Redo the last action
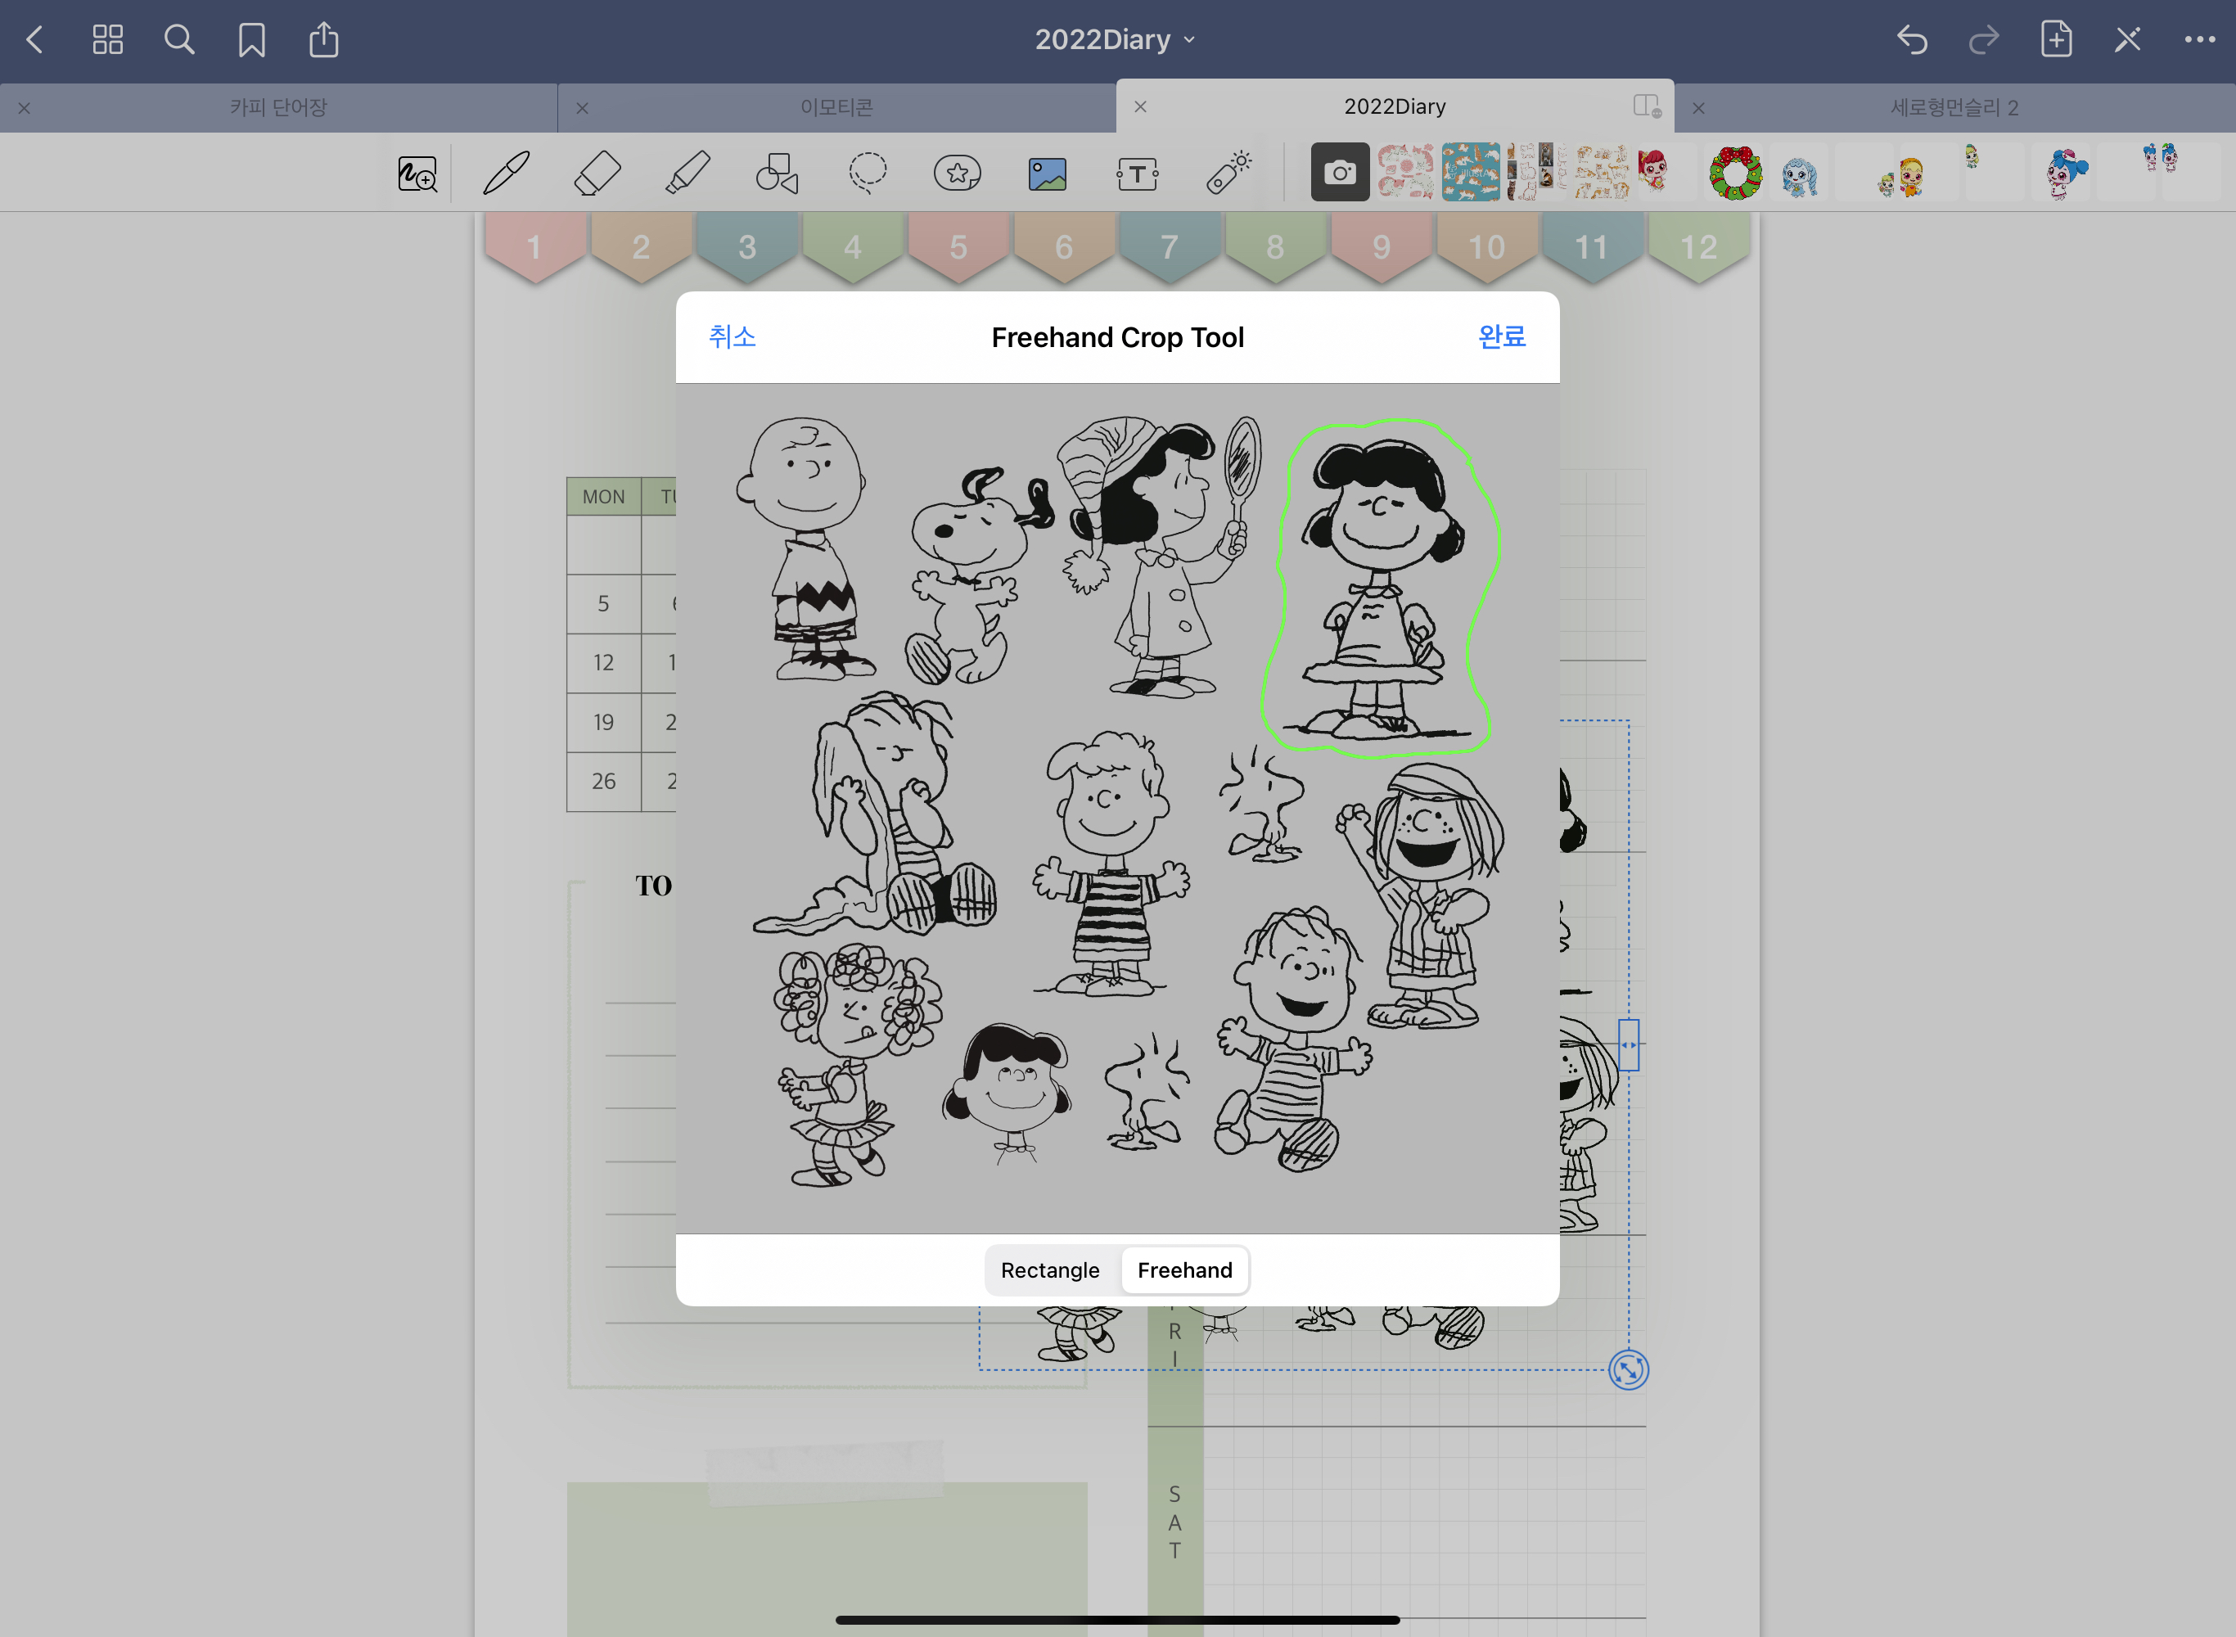 (x=1983, y=39)
